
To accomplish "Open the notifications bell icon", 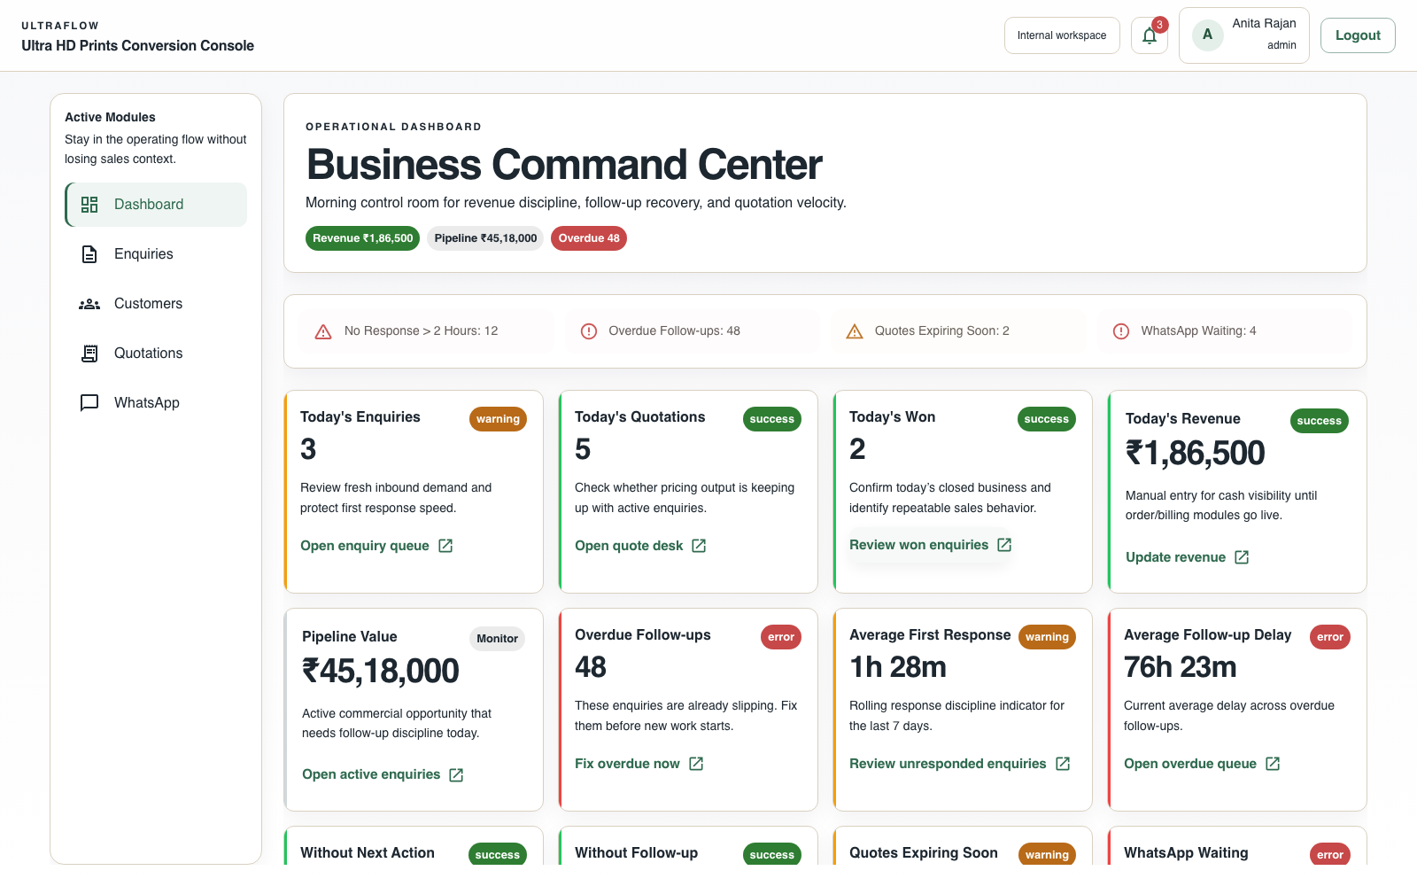I will click(x=1150, y=35).
